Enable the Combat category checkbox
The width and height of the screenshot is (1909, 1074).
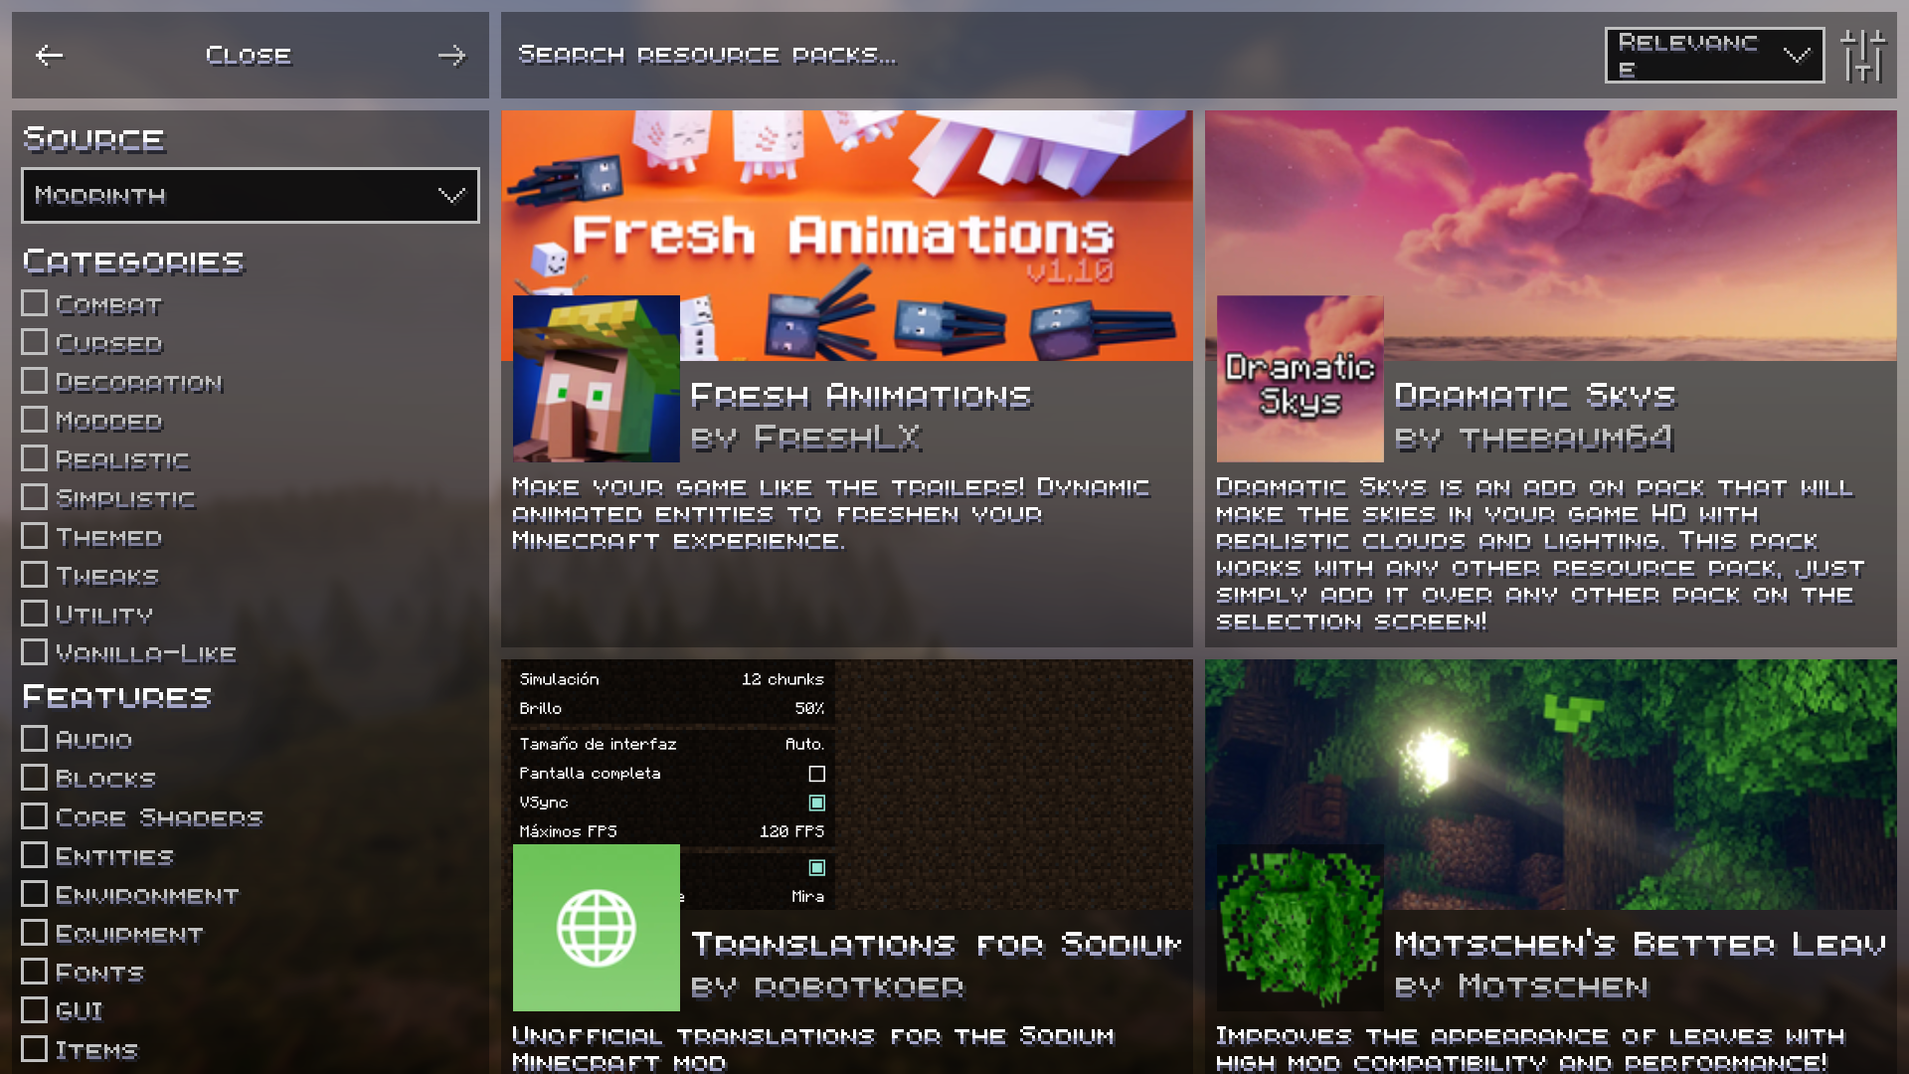tap(35, 303)
